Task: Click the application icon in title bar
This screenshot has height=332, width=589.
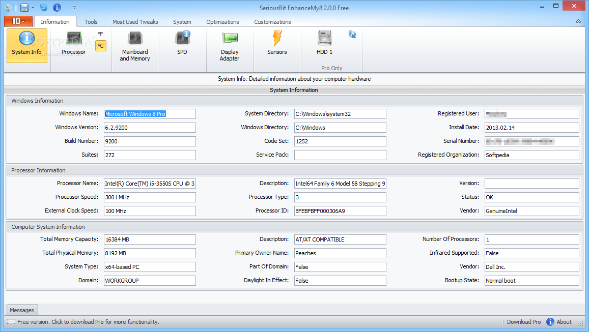Action: pos(8,8)
